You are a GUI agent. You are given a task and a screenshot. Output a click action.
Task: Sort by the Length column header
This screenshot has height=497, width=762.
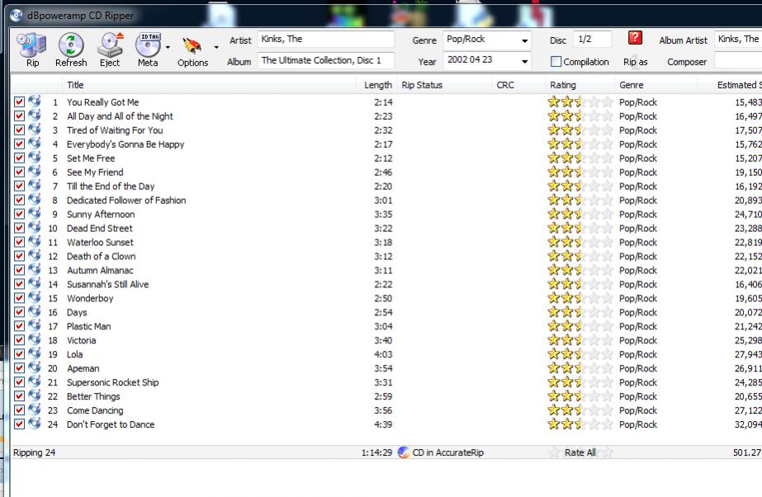coord(378,85)
